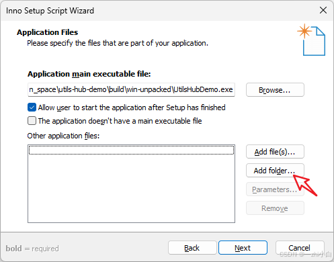
Task: Click the wizard page file icon
Action: (311, 40)
